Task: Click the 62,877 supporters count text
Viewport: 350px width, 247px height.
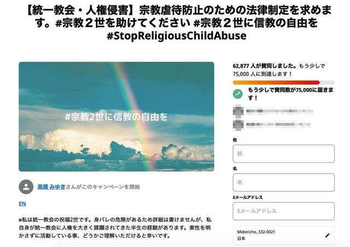Action: pyautogui.click(x=265, y=66)
